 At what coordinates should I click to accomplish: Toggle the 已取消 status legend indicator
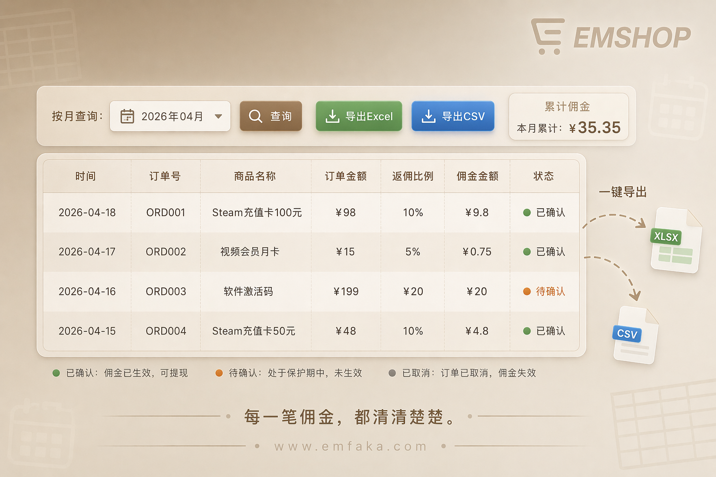pyautogui.click(x=392, y=373)
